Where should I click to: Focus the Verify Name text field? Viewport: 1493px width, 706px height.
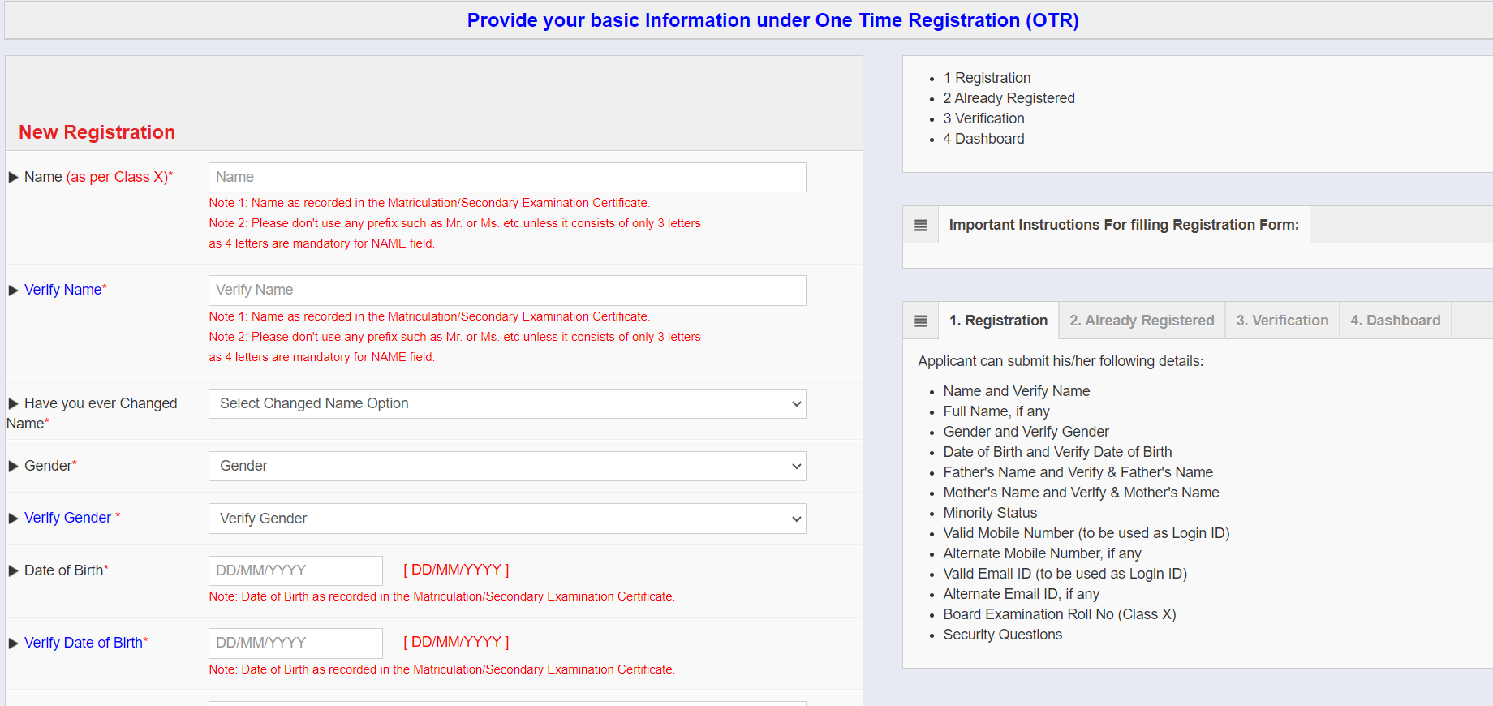pyautogui.click(x=507, y=291)
